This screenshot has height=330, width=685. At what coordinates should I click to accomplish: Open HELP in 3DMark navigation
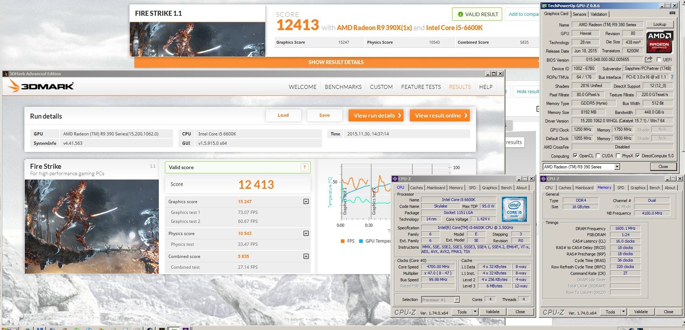[x=486, y=87]
